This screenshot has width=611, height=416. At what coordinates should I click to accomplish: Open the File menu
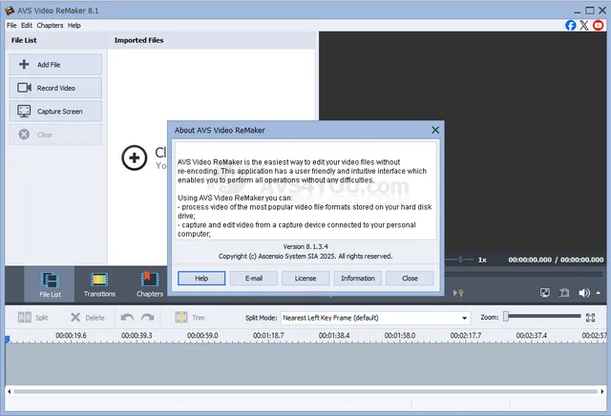(11, 25)
